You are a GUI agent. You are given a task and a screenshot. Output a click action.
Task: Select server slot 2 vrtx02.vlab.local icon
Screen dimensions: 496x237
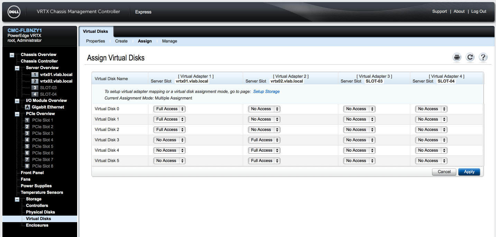(35, 81)
